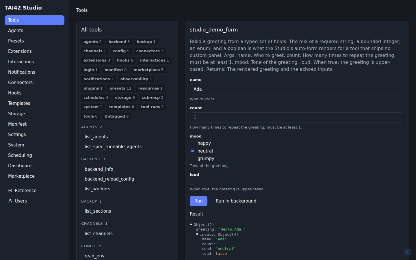Screen dimensions: 416x260
Task: Filter by extensions 3 tag
Action: pyautogui.click(x=97, y=60)
